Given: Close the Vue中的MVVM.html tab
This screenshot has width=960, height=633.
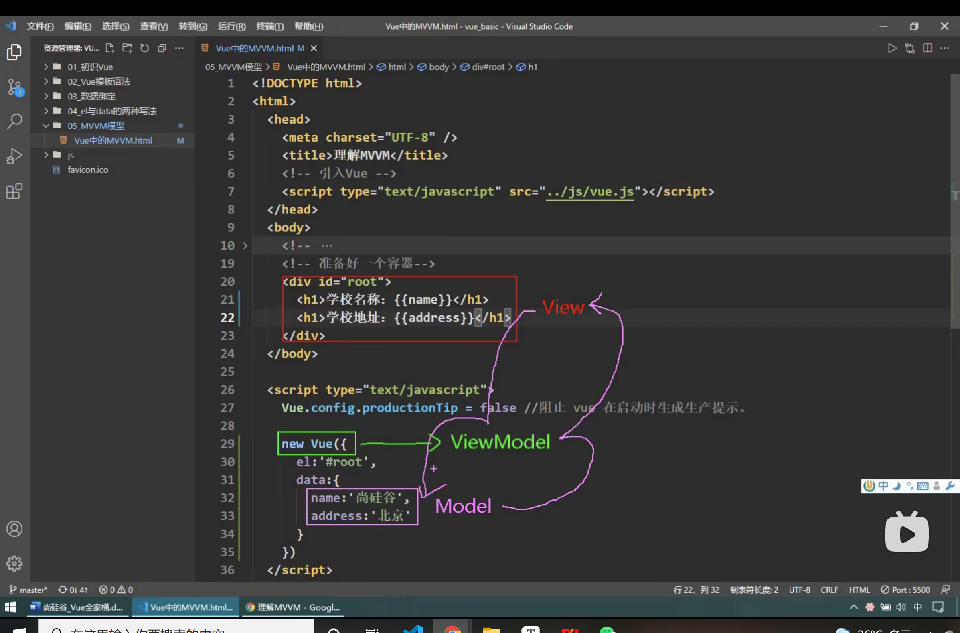Looking at the screenshot, I should click(314, 49).
